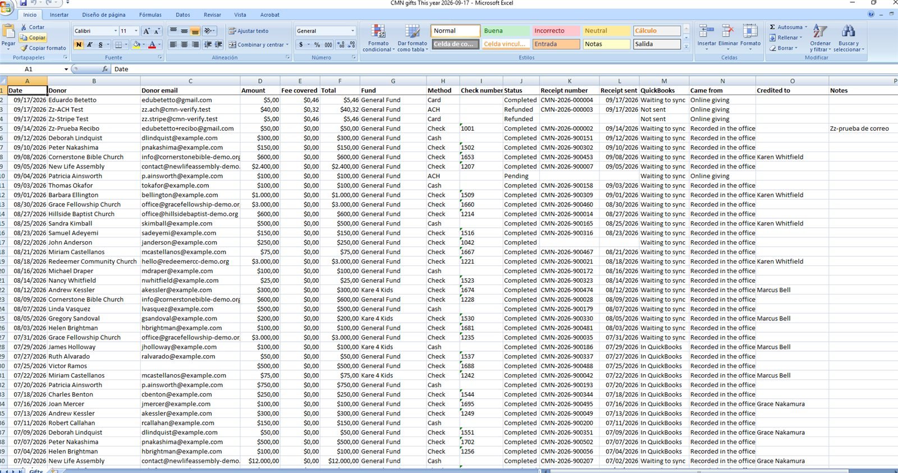The width and height of the screenshot is (898, 473).
Task: Open the Portapapeles clipboard pane
Action: [65, 57]
